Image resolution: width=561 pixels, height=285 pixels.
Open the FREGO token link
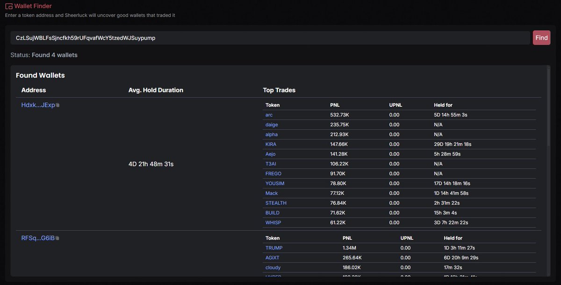pos(273,174)
